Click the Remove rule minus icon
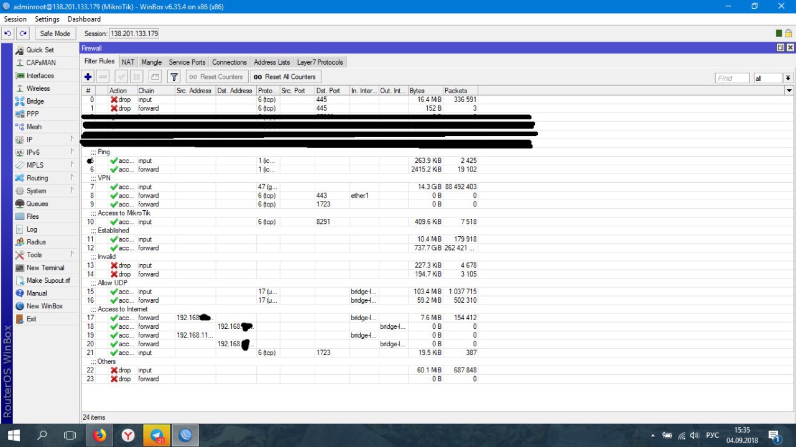The height and width of the screenshot is (447, 796). pos(103,77)
